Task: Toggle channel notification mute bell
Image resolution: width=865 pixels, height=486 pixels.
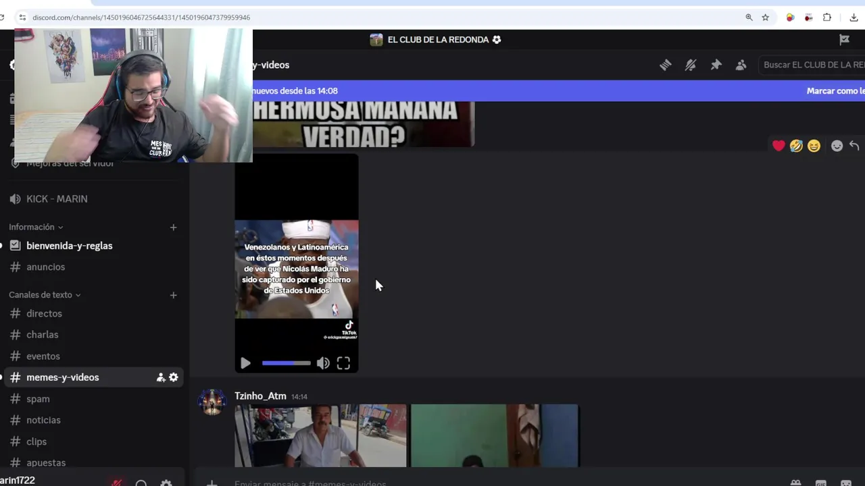Action: (x=691, y=65)
